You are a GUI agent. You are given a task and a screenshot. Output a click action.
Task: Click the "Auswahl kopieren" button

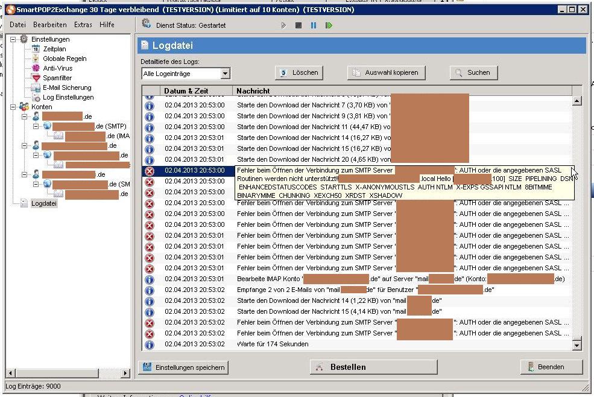click(x=386, y=72)
